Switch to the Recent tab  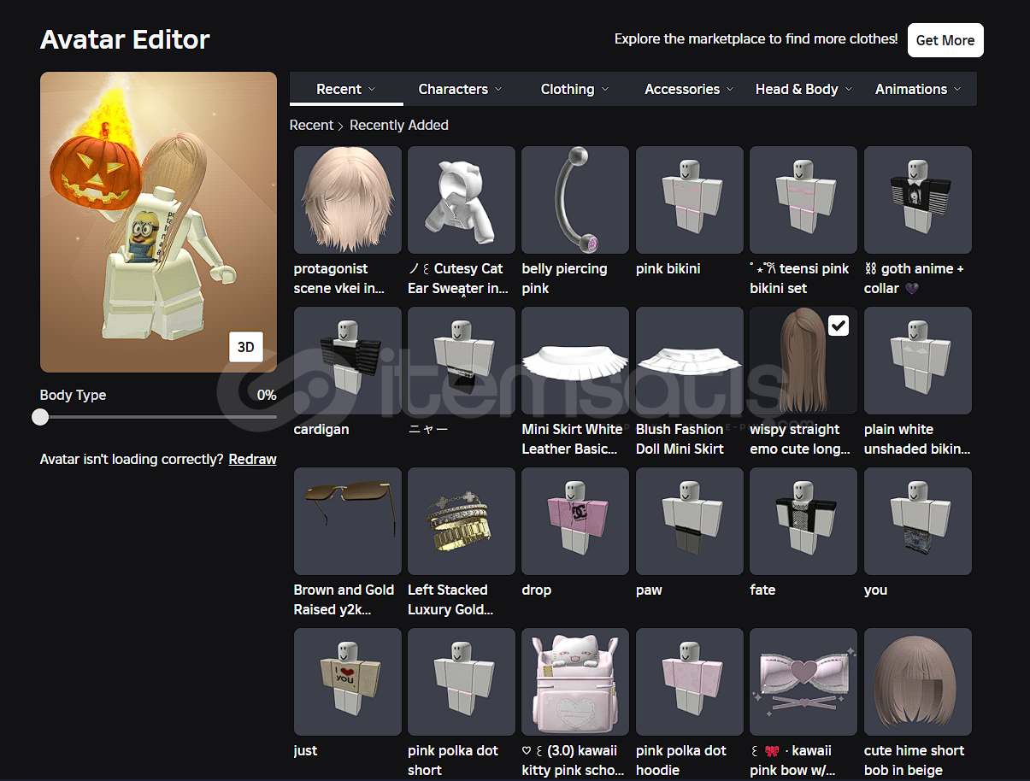tap(345, 89)
